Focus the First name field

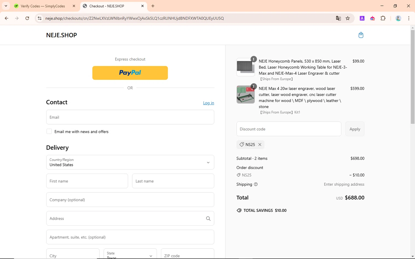point(87,181)
